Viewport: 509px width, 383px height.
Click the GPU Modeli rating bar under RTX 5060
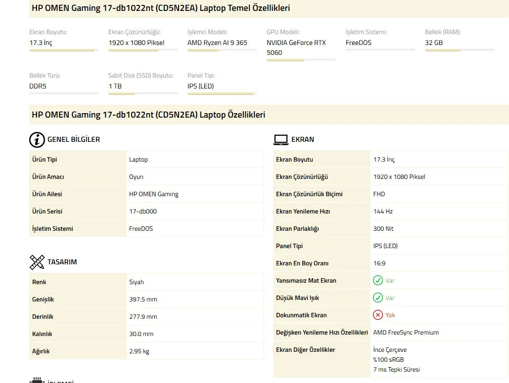(301, 60)
